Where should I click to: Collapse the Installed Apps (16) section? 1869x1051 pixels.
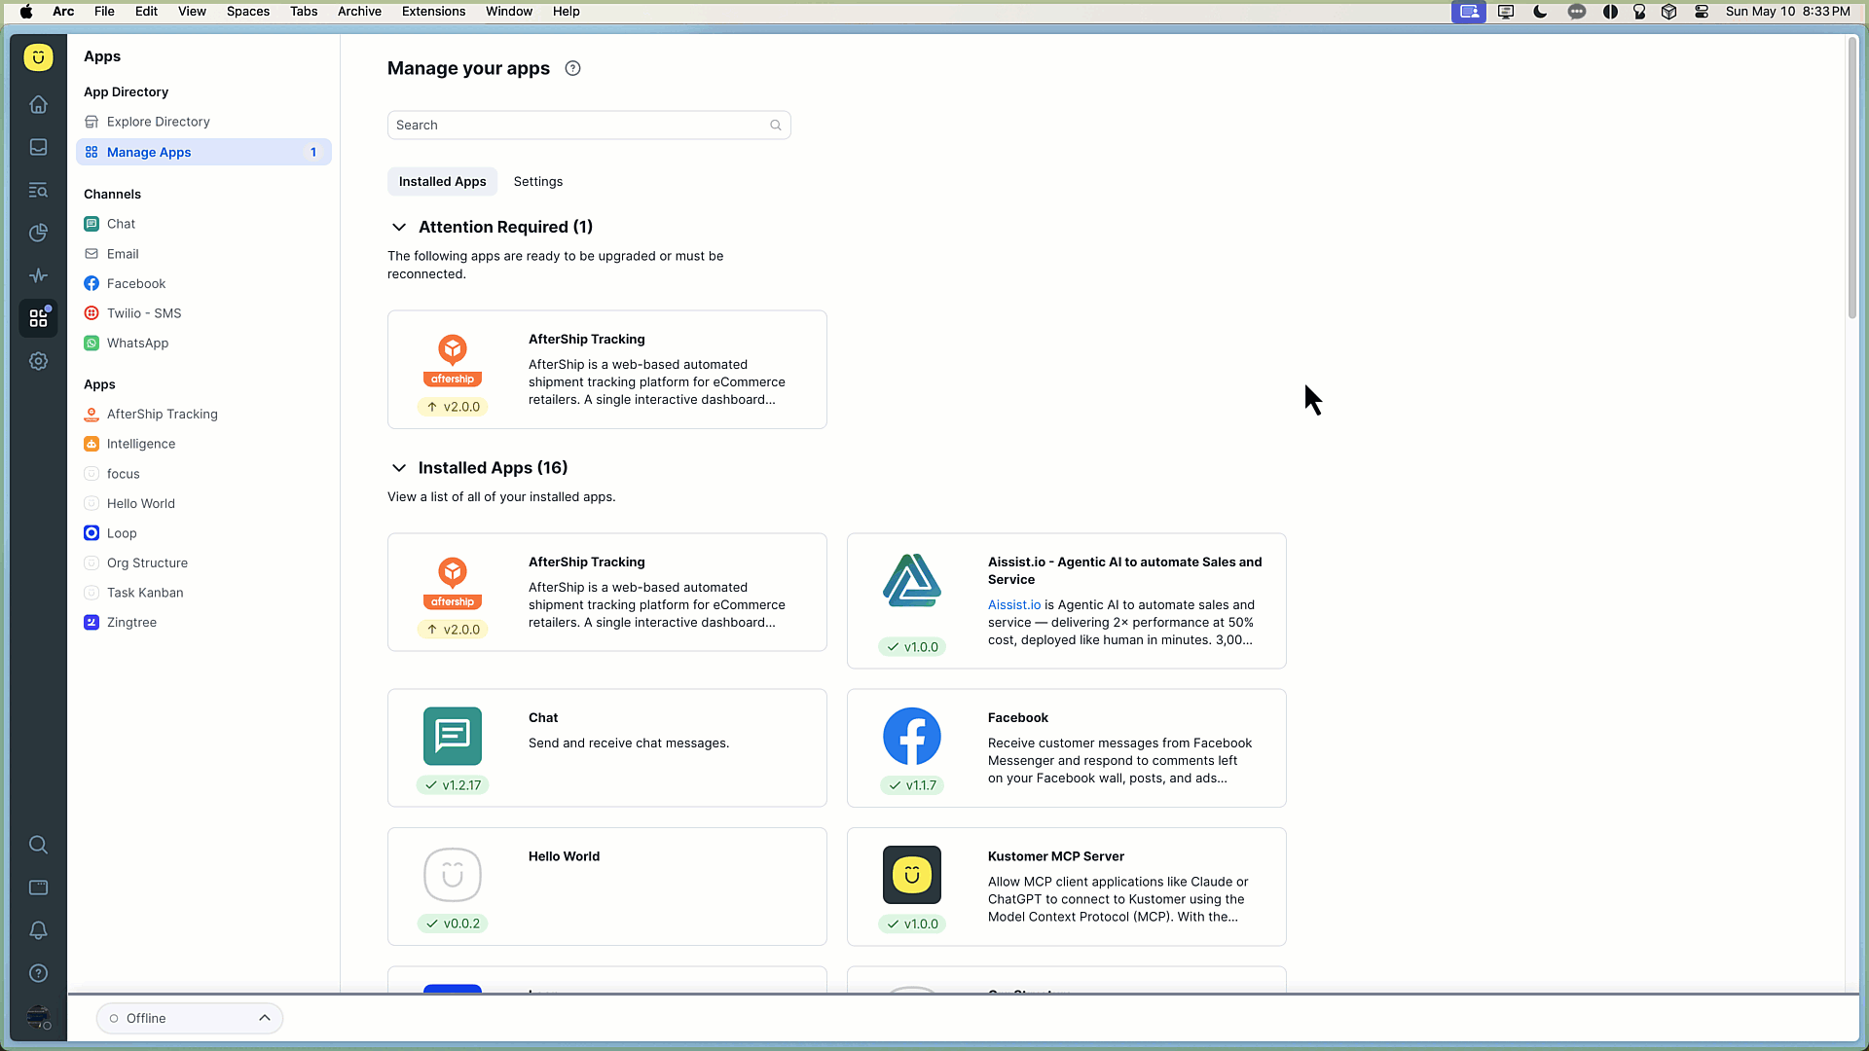click(x=399, y=468)
